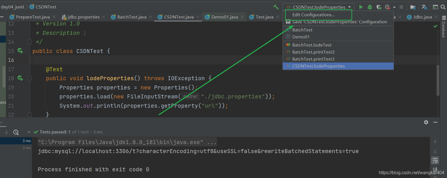Open the Database tool window

[444, 27]
